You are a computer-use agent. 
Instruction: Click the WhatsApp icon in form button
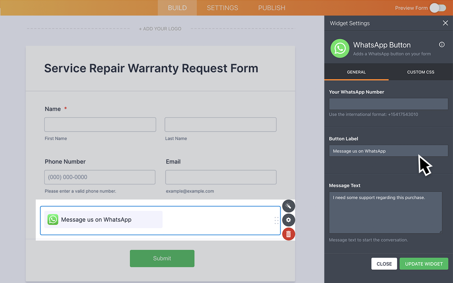[x=53, y=220]
